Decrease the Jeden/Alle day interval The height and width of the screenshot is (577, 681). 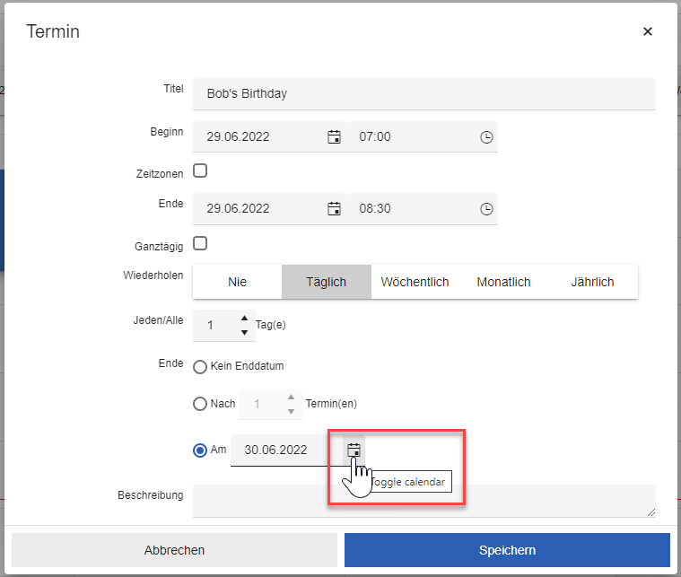tap(245, 332)
